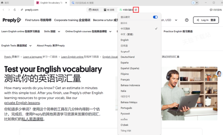Open the user profile dropdown in title bar
Screen dimensions: 223x135
point(195,3)
